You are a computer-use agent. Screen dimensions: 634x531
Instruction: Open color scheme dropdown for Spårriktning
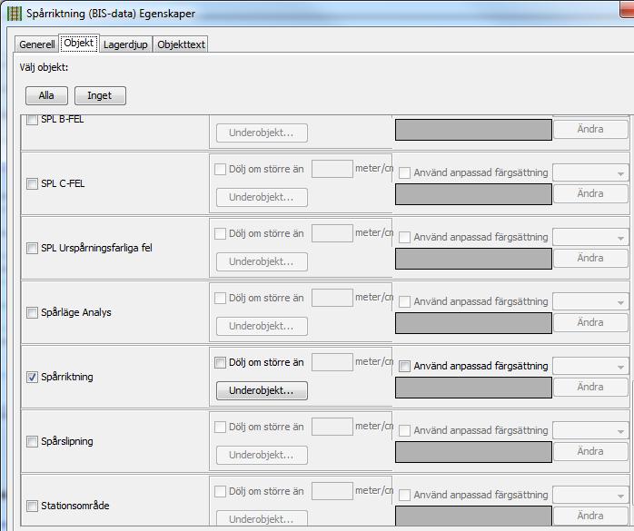[590, 367]
